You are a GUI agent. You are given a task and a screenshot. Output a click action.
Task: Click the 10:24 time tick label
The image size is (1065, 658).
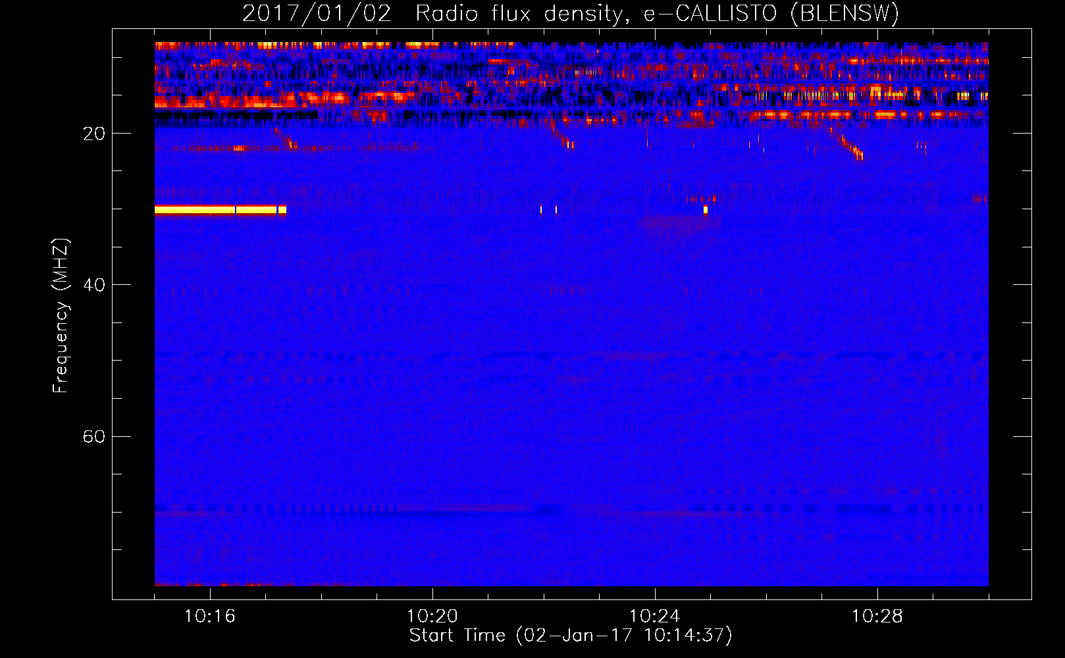[654, 616]
